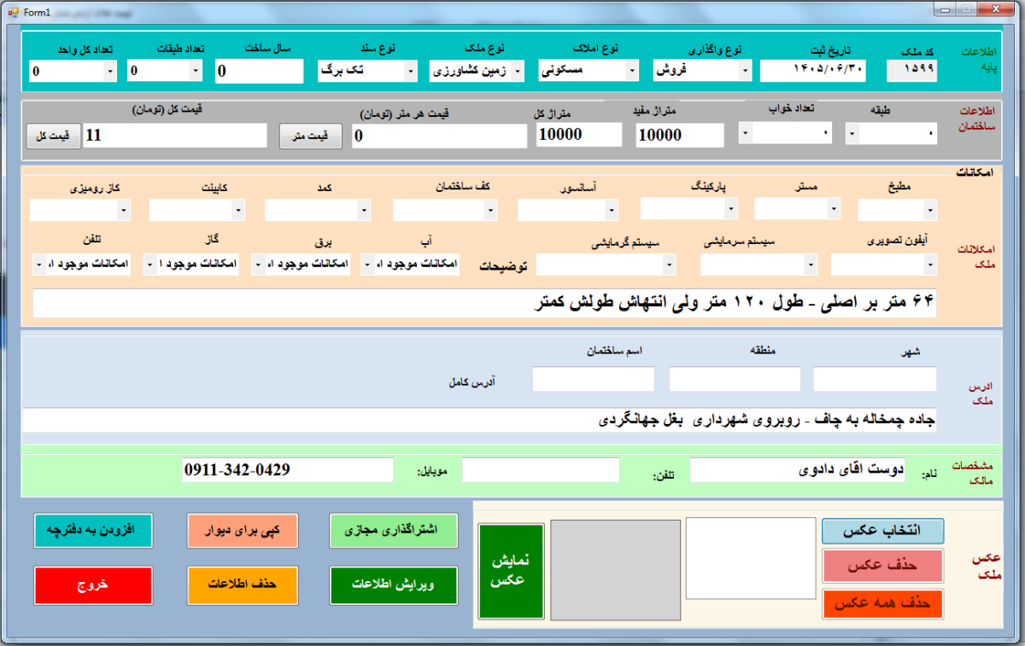
Task: Open the نوع واگذاری dropdown showing فروش
Action: (745, 71)
